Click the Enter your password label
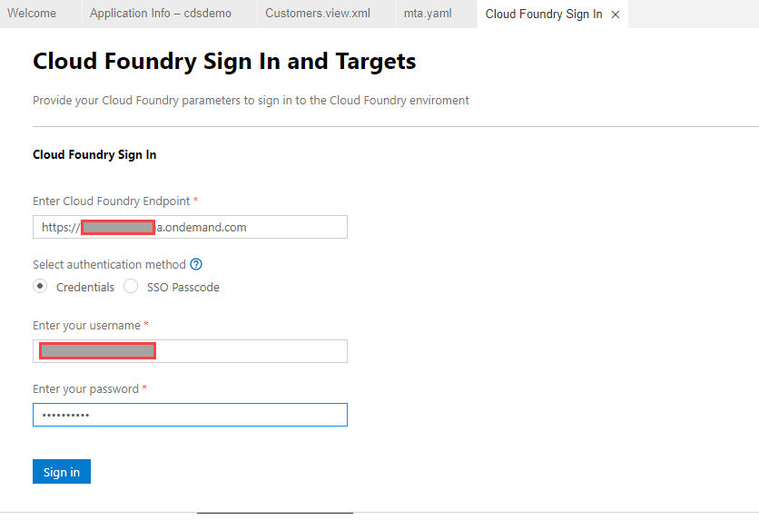The width and height of the screenshot is (759, 520). coord(85,389)
